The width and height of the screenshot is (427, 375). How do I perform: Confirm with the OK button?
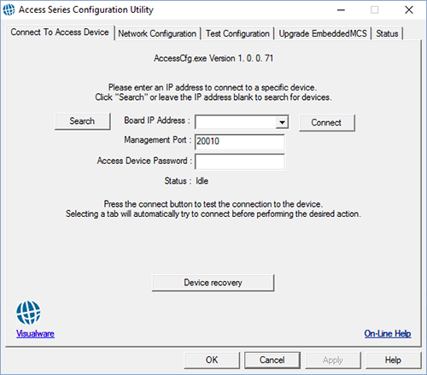click(212, 360)
